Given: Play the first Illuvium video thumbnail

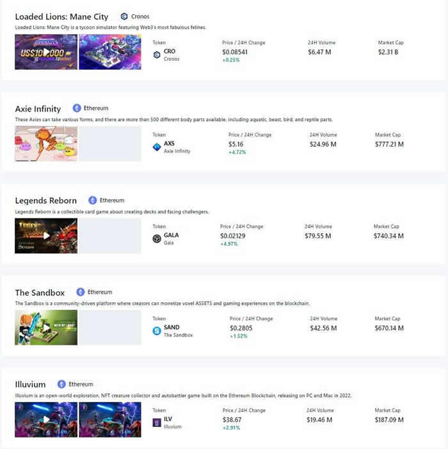Looking at the screenshot, I should (46, 420).
